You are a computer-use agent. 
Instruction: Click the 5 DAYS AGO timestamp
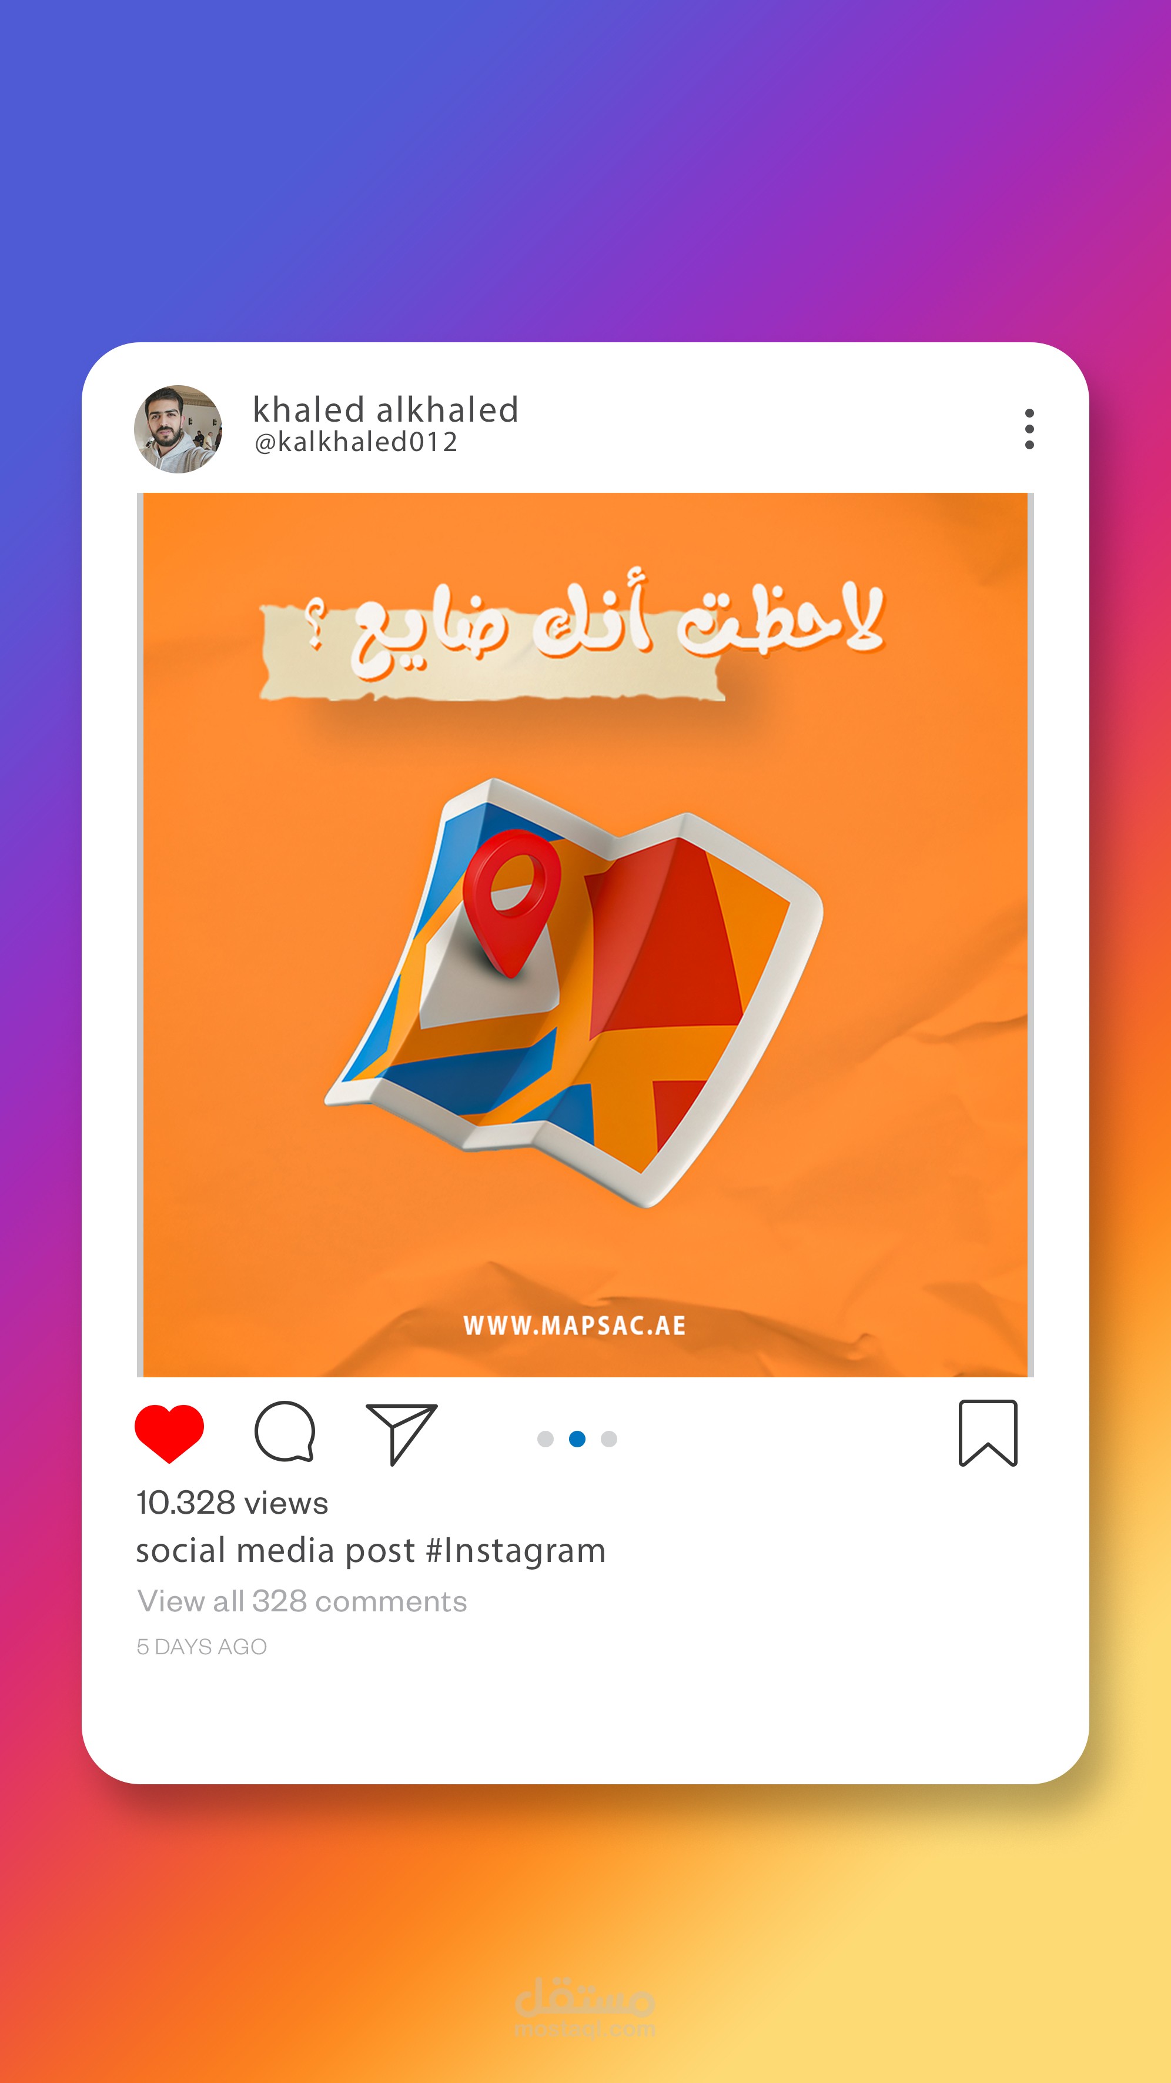[202, 1647]
